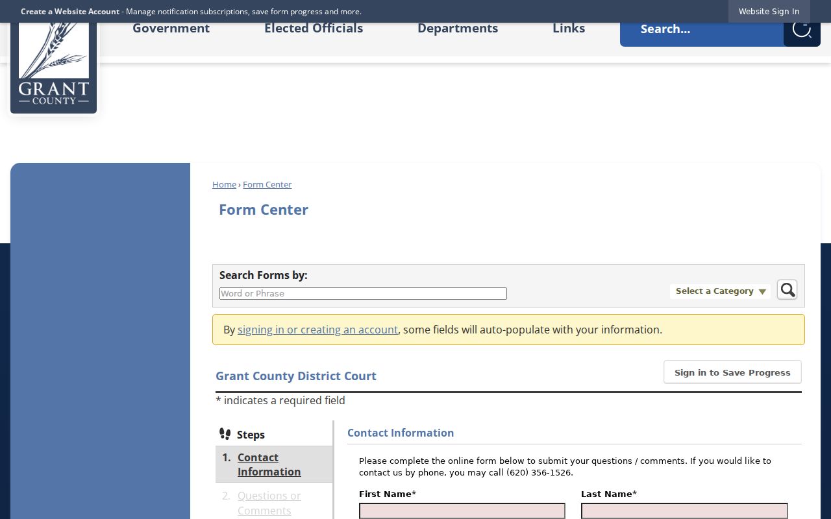Click the First Name input field
This screenshot has height=519, width=831.
(x=462, y=511)
